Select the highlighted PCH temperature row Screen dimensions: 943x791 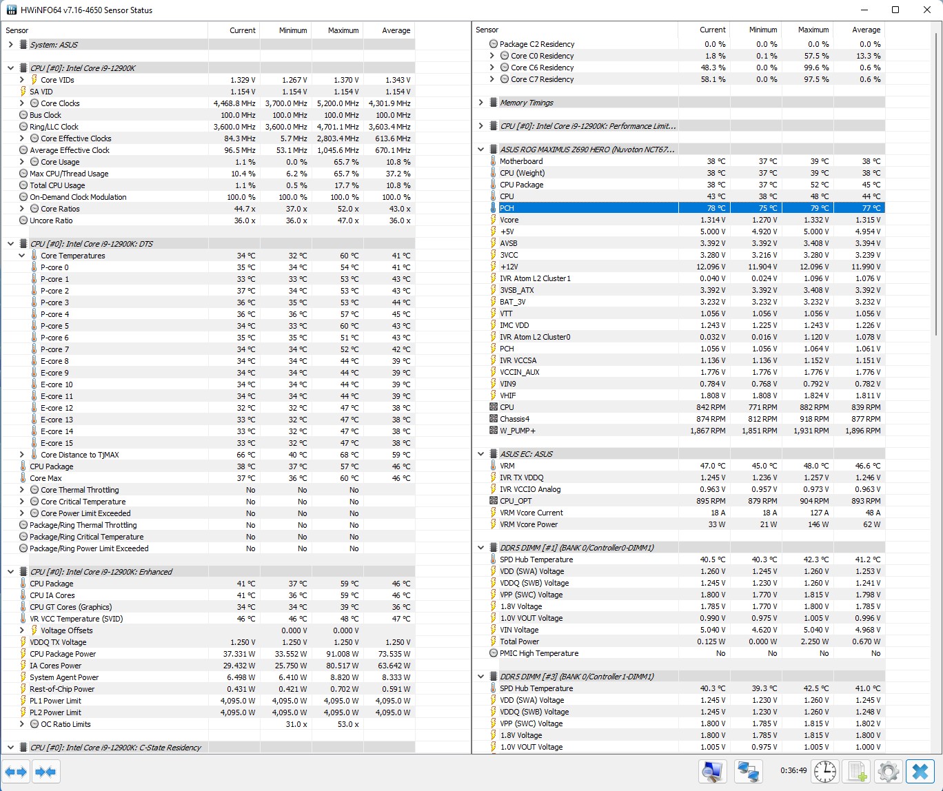pyautogui.click(x=678, y=208)
